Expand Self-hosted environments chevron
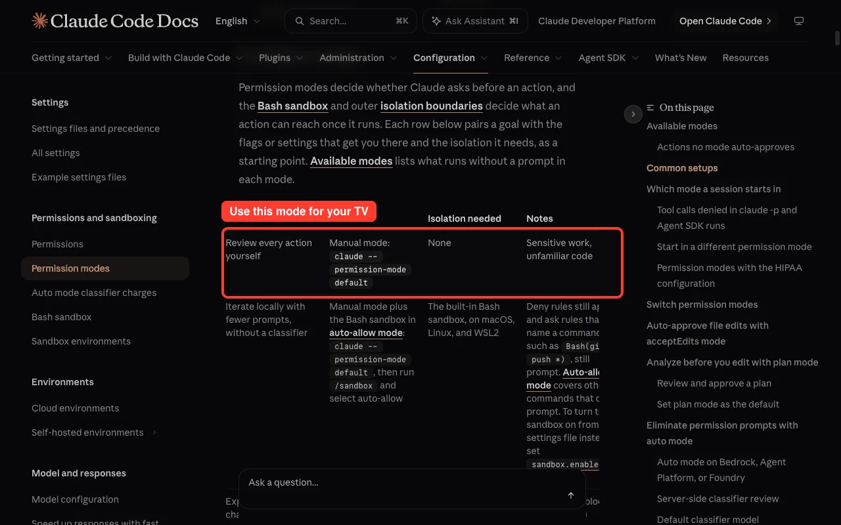Viewport: 841px width, 525px height. tap(155, 432)
